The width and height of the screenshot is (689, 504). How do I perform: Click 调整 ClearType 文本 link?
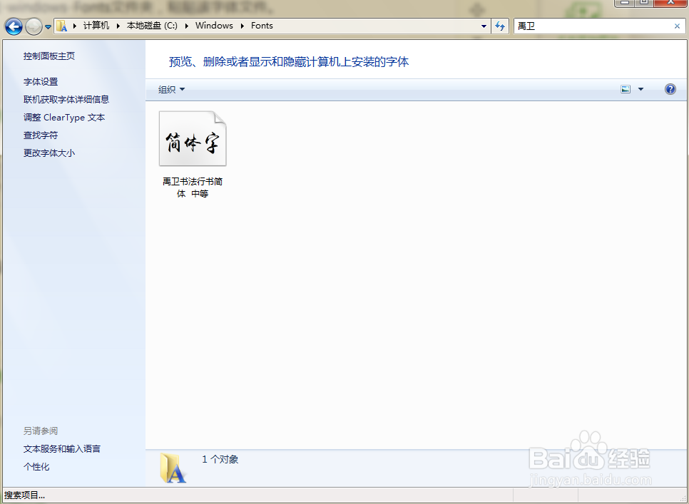[x=64, y=117]
